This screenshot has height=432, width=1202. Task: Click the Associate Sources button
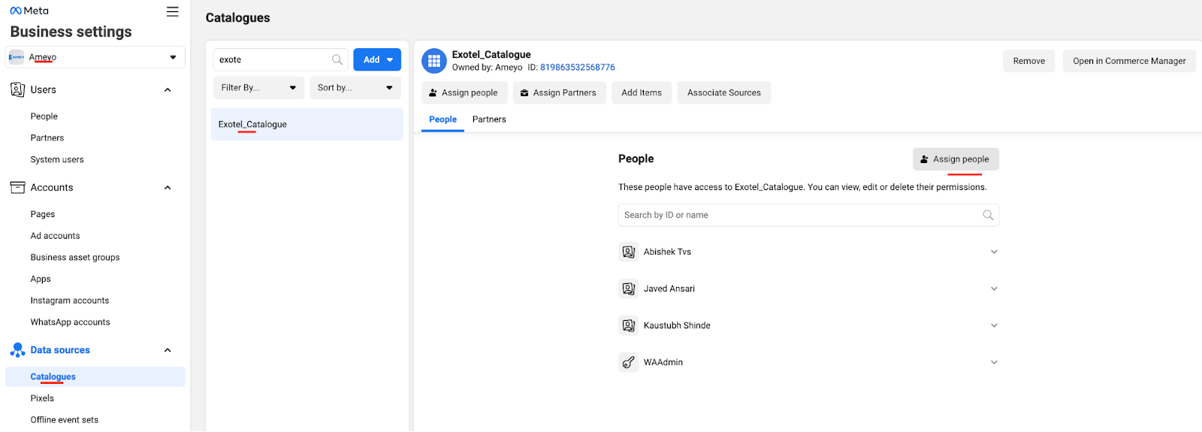click(724, 92)
